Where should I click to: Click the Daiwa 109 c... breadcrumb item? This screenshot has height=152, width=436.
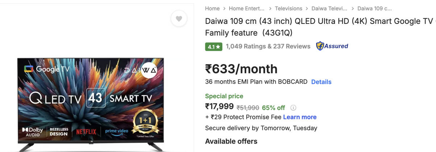374,8
